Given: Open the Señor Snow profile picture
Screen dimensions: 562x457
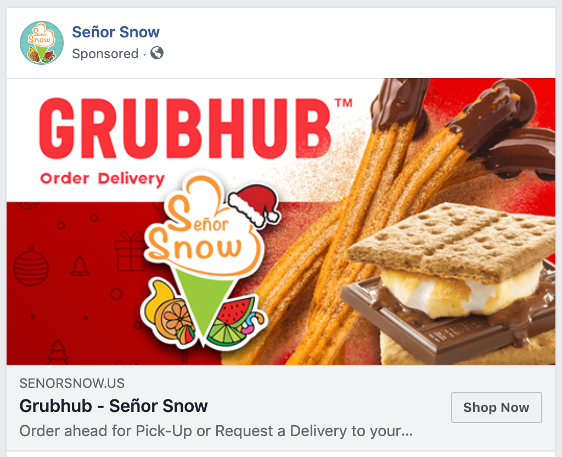Looking at the screenshot, I should [42, 43].
